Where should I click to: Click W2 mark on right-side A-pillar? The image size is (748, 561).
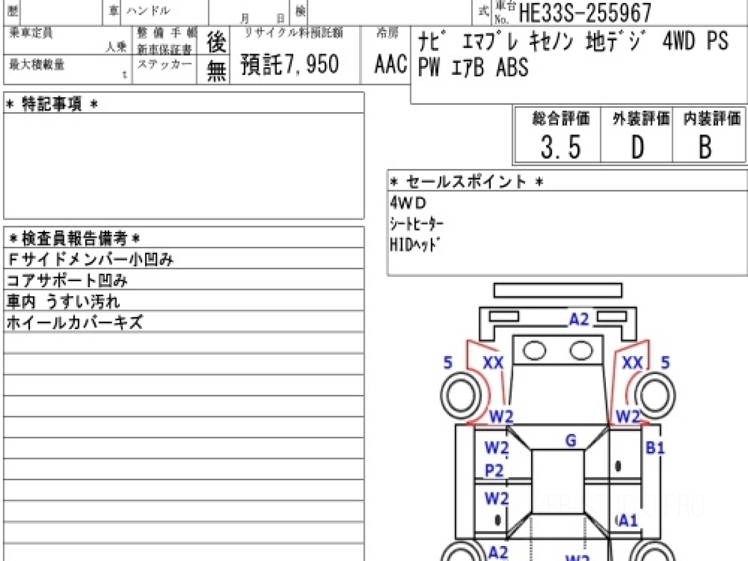click(x=628, y=416)
